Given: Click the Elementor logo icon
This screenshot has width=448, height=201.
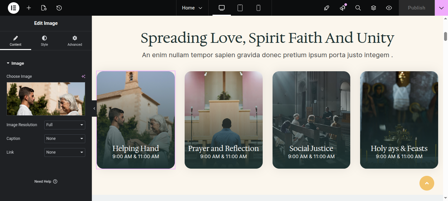Looking at the screenshot, I should click(x=13, y=8).
